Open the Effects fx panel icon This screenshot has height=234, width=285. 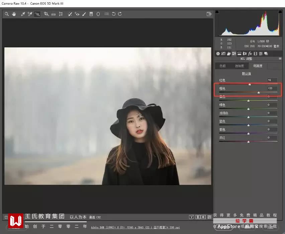point(250,54)
